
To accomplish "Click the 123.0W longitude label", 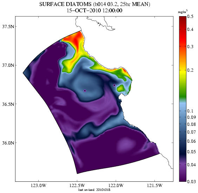I will pyautogui.click(x=39, y=186).
